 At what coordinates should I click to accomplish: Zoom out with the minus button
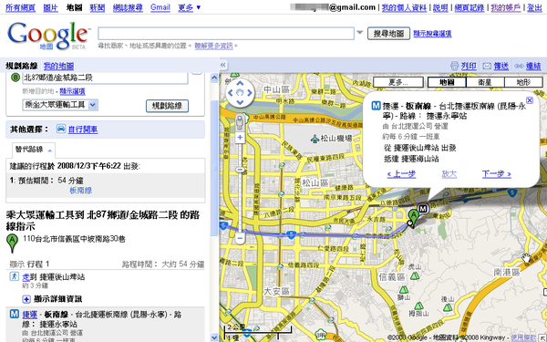(240, 238)
